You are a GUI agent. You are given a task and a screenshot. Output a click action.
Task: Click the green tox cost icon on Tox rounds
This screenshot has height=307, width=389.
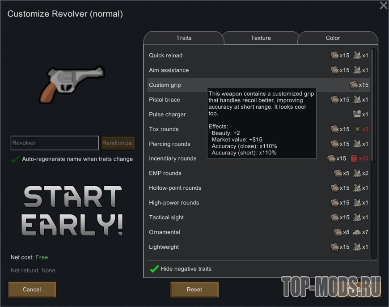pyautogui.click(x=357, y=129)
